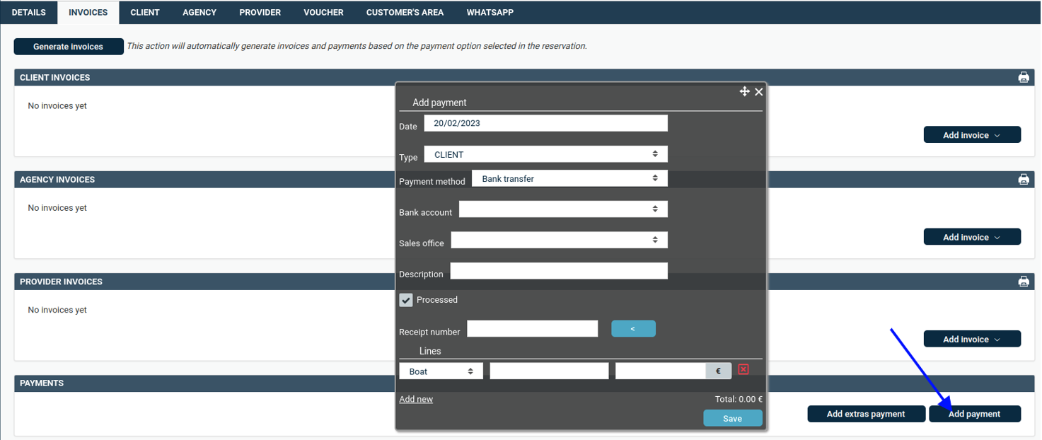This screenshot has height=440, width=1042.
Task: Select the INVOICES tab
Action: 88,13
